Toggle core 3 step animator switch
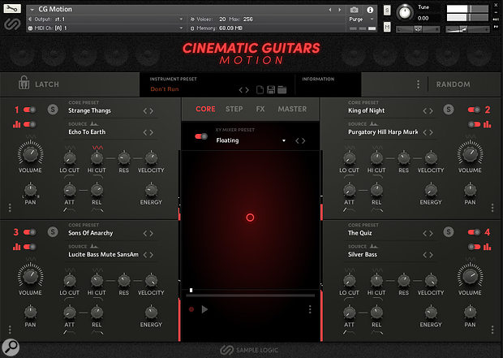This screenshot has height=358, width=503. coord(30,247)
